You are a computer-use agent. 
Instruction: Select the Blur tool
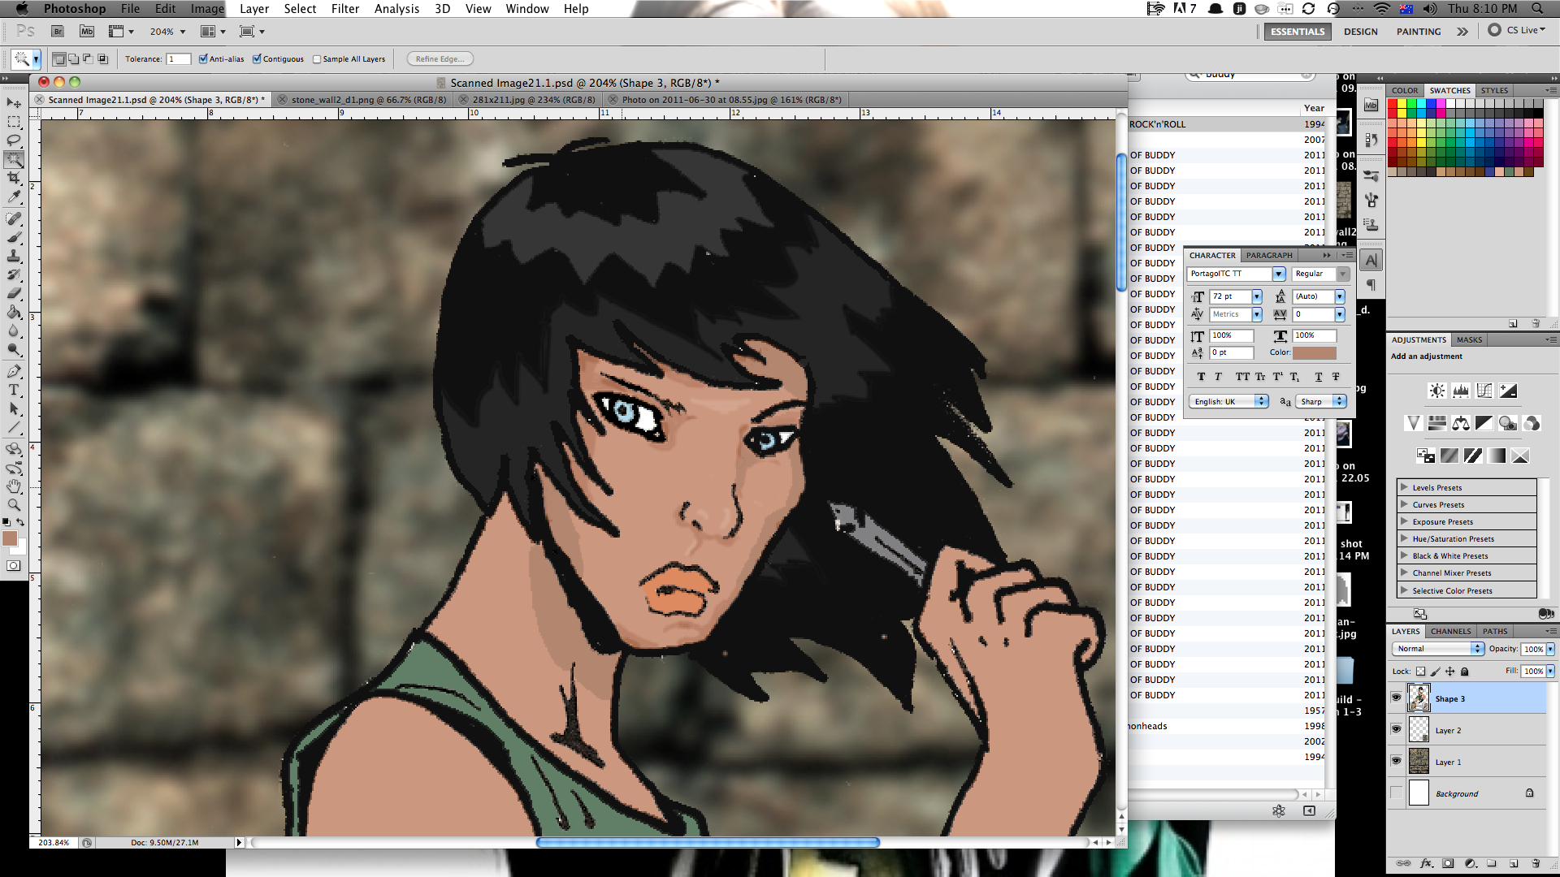14,330
